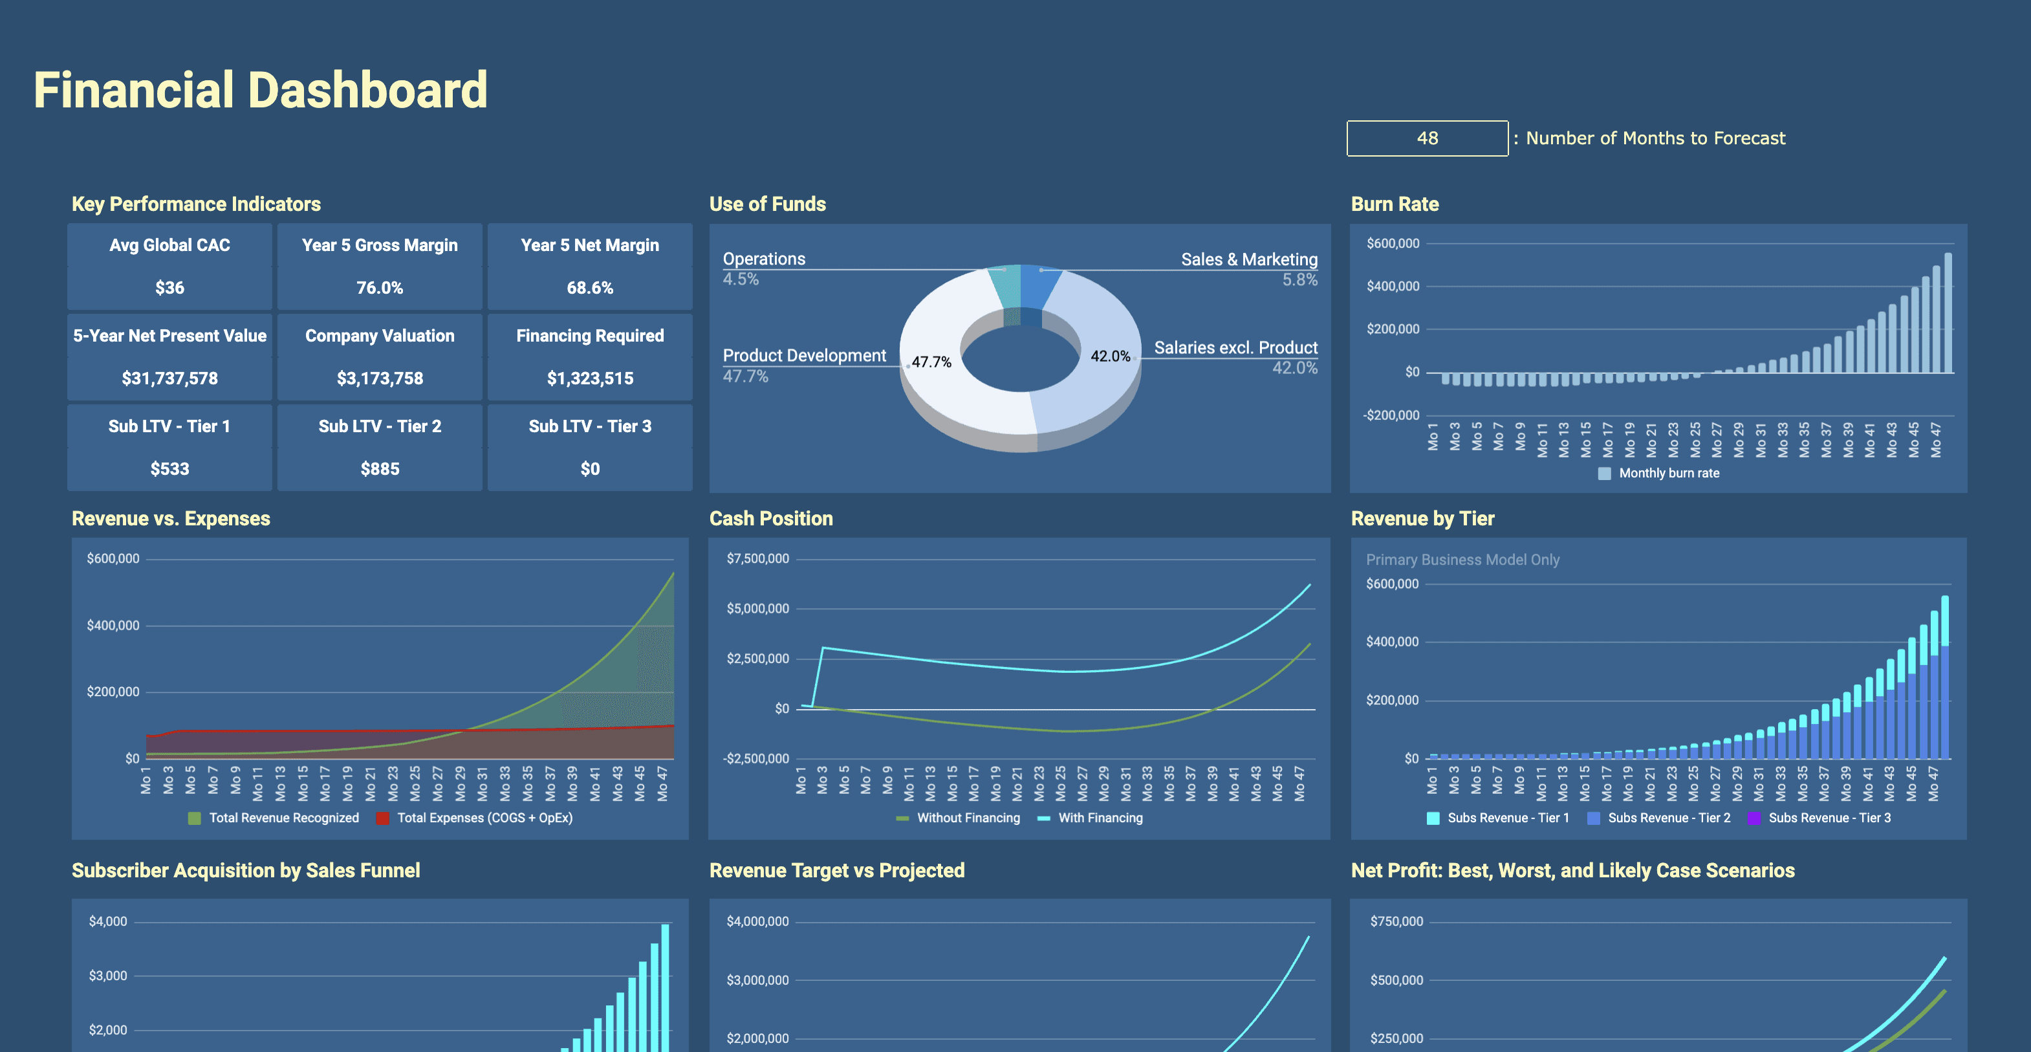Select Sub LTV - Tier 2 value $885
Viewport: 2031px width, 1052px height.
point(380,469)
